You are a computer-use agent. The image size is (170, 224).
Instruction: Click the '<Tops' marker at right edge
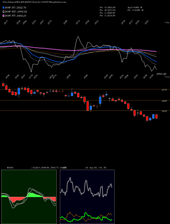[167, 23]
